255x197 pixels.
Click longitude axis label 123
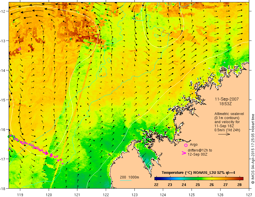tap(134, 195)
